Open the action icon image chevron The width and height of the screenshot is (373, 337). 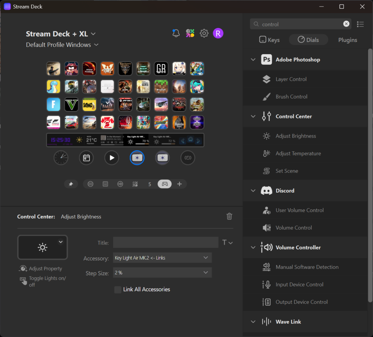(61, 242)
